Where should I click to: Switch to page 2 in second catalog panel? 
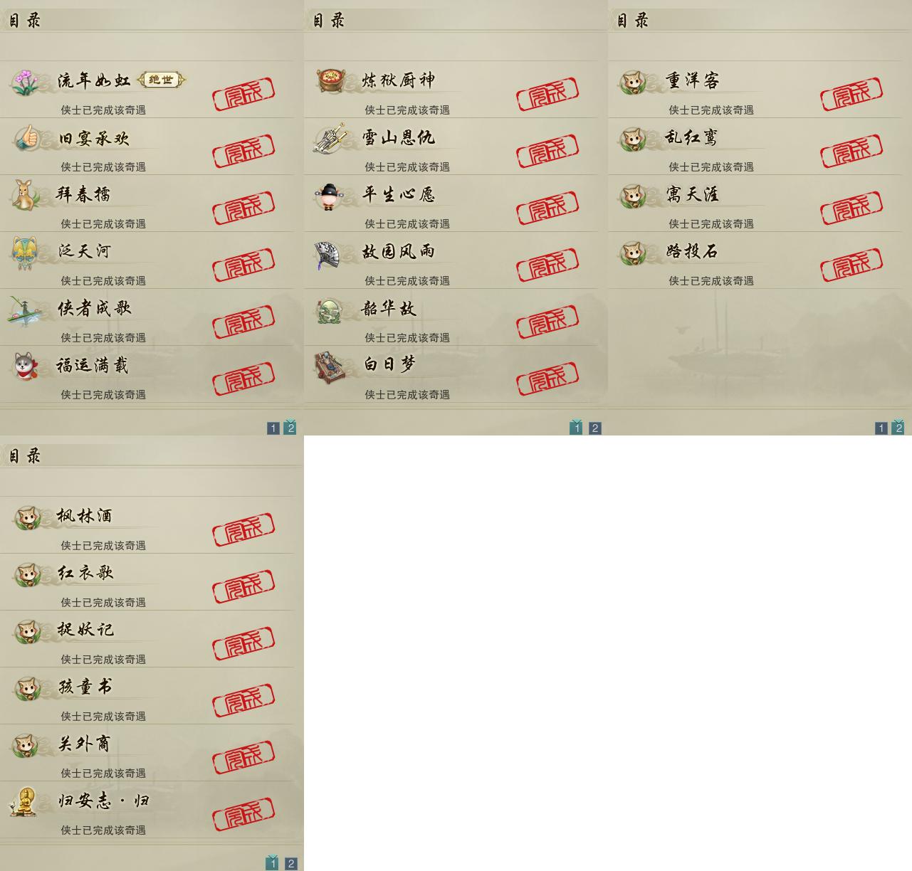click(x=595, y=428)
